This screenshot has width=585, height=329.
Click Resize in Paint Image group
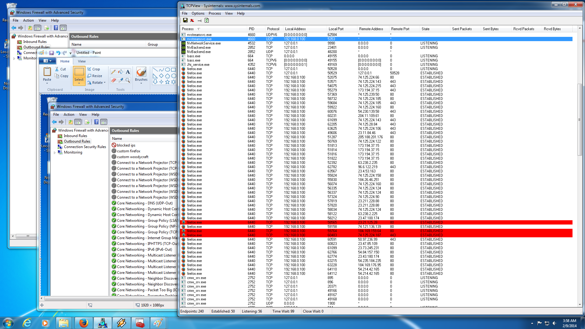pyautogui.click(x=94, y=76)
